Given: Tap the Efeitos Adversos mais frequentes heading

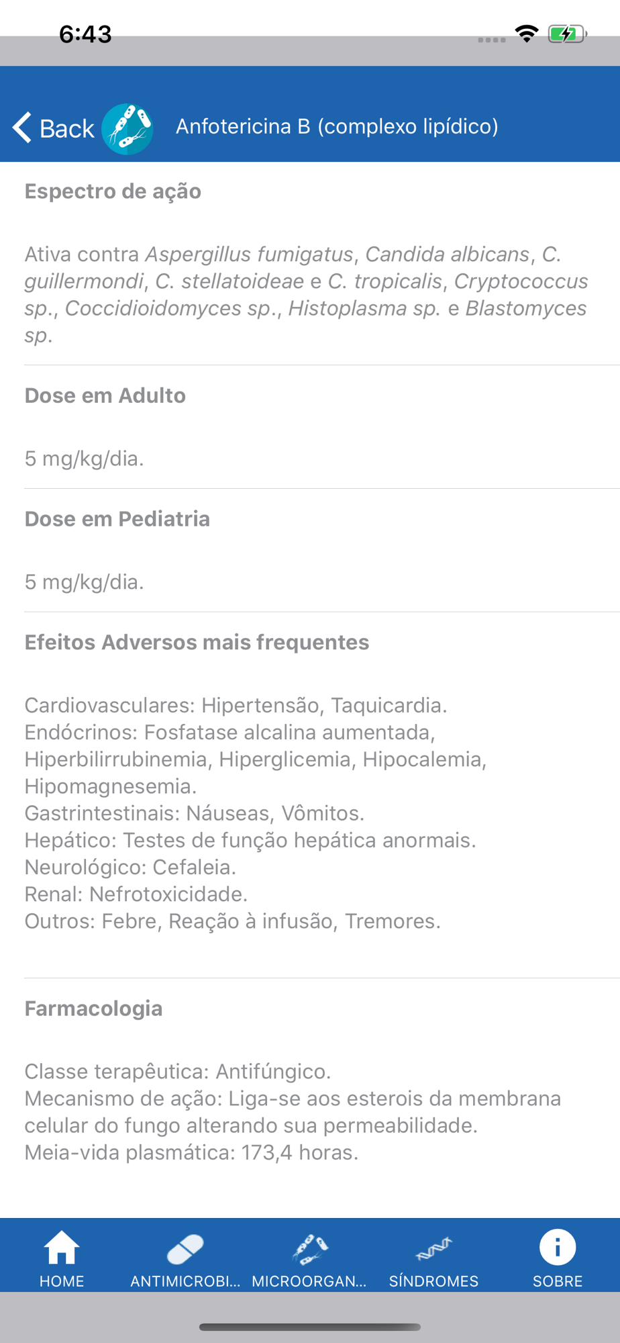Looking at the screenshot, I should pos(197,643).
